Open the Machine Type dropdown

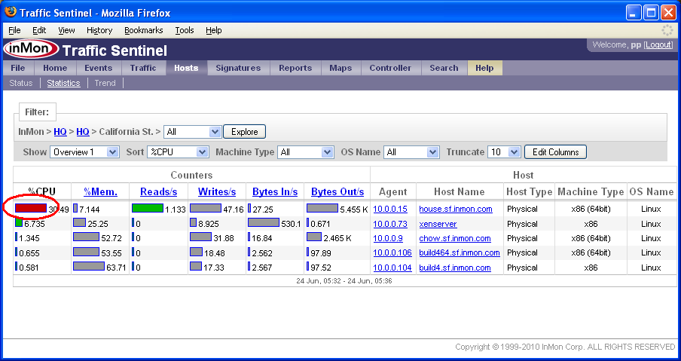tap(305, 152)
